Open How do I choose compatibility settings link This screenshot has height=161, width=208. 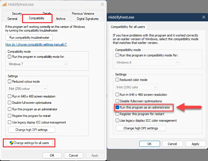click(36, 45)
